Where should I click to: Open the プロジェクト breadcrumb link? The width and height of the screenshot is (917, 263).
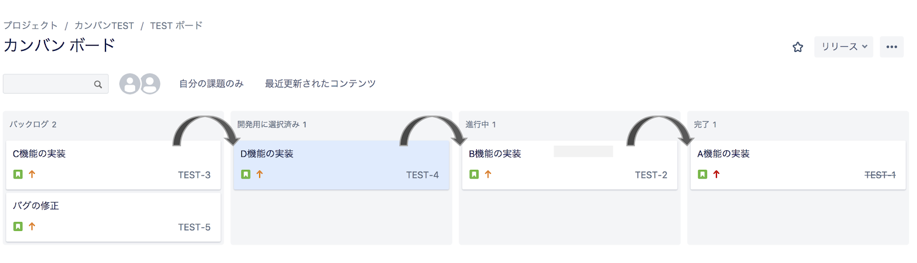click(x=30, y=26)
